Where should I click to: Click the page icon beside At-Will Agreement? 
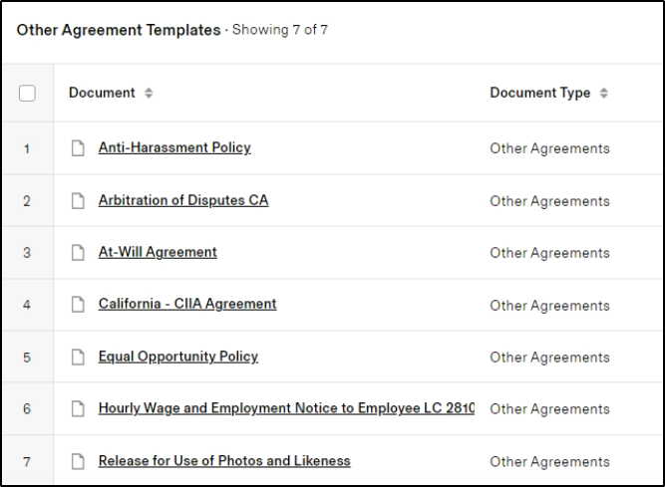(x=78, y=253)
